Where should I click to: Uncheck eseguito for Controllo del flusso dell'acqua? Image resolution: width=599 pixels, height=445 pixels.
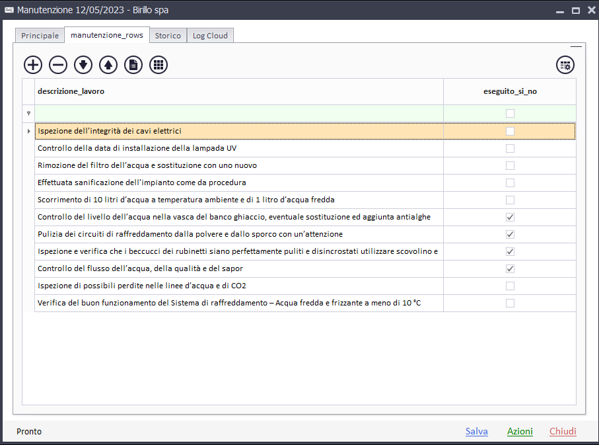(x=510, y=268)
